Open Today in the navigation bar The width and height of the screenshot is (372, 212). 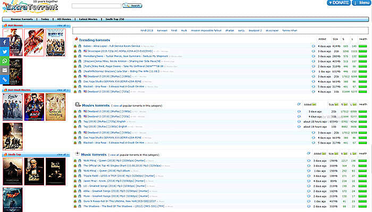45,19
